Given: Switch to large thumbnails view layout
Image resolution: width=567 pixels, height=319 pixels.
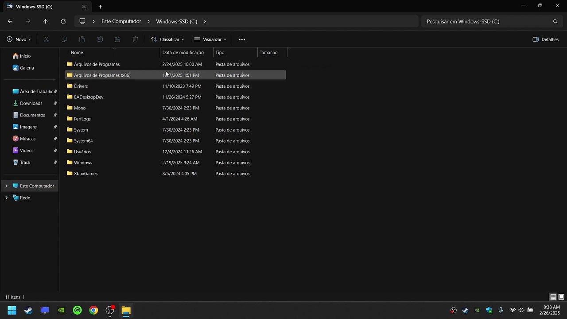Looking at the screenshot, I should tap(561, 297).
